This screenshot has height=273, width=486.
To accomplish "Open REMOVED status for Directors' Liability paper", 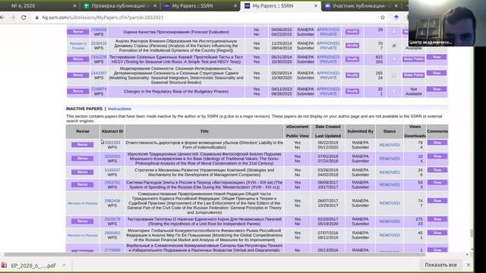I will pyautogui.click(x=390, y=145).
